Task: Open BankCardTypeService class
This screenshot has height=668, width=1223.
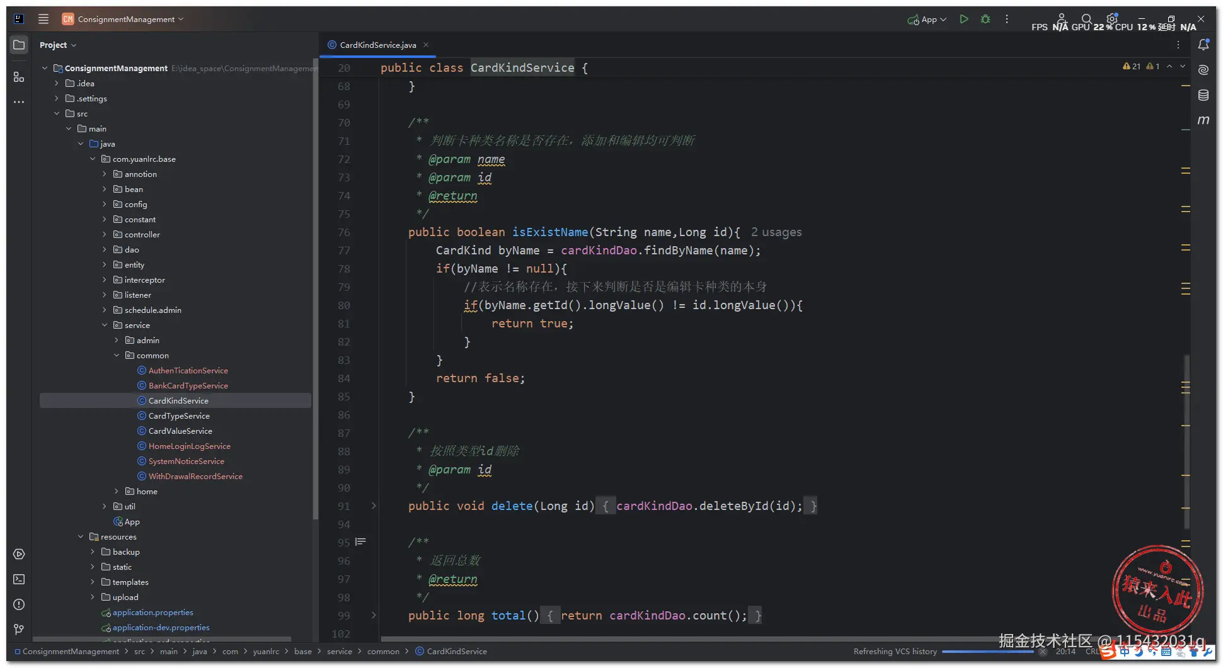Action: (188, 385)
